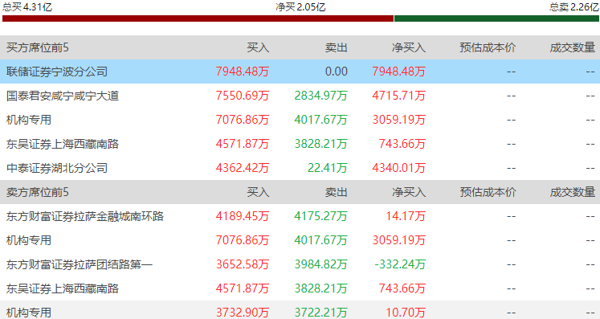Viewport: 600px width, 319px height.
Task: Click buyer table 成交数量 column header
Action: pyautogui.click(x=573, y=47)
